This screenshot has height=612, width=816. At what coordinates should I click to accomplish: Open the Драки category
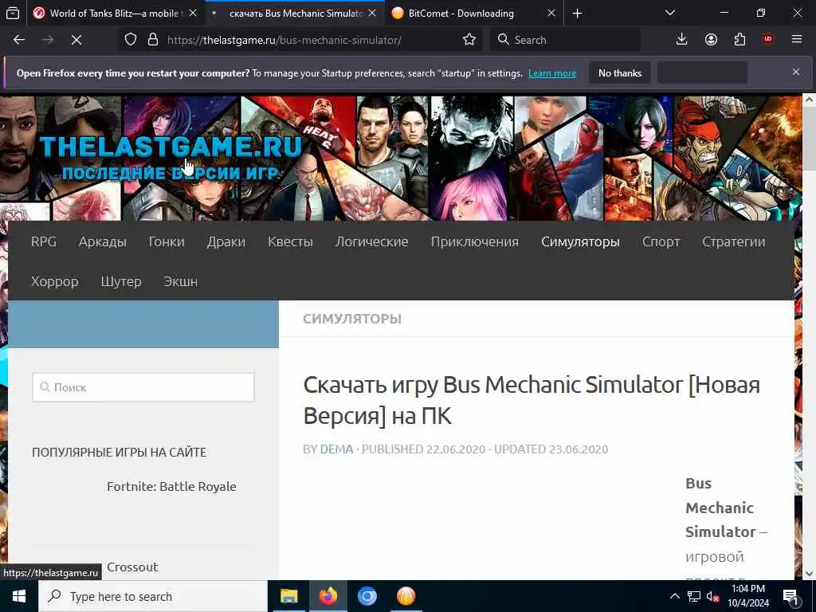pyautogui.click(x=226, y=241)
